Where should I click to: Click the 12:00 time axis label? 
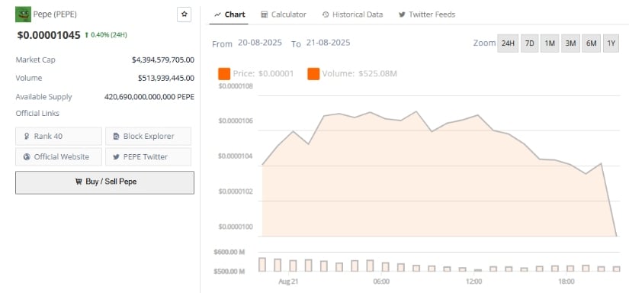[x=473, y=282]
